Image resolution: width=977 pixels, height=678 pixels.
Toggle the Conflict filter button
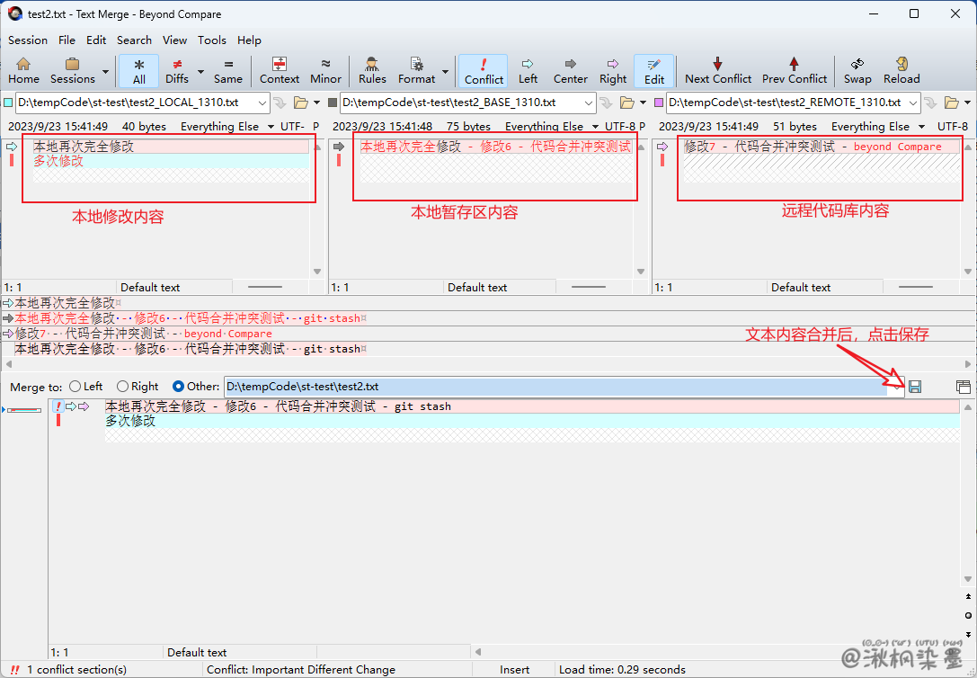tap(484, 70)
